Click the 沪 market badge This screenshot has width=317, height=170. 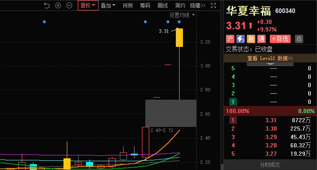[x=230, y=39]
